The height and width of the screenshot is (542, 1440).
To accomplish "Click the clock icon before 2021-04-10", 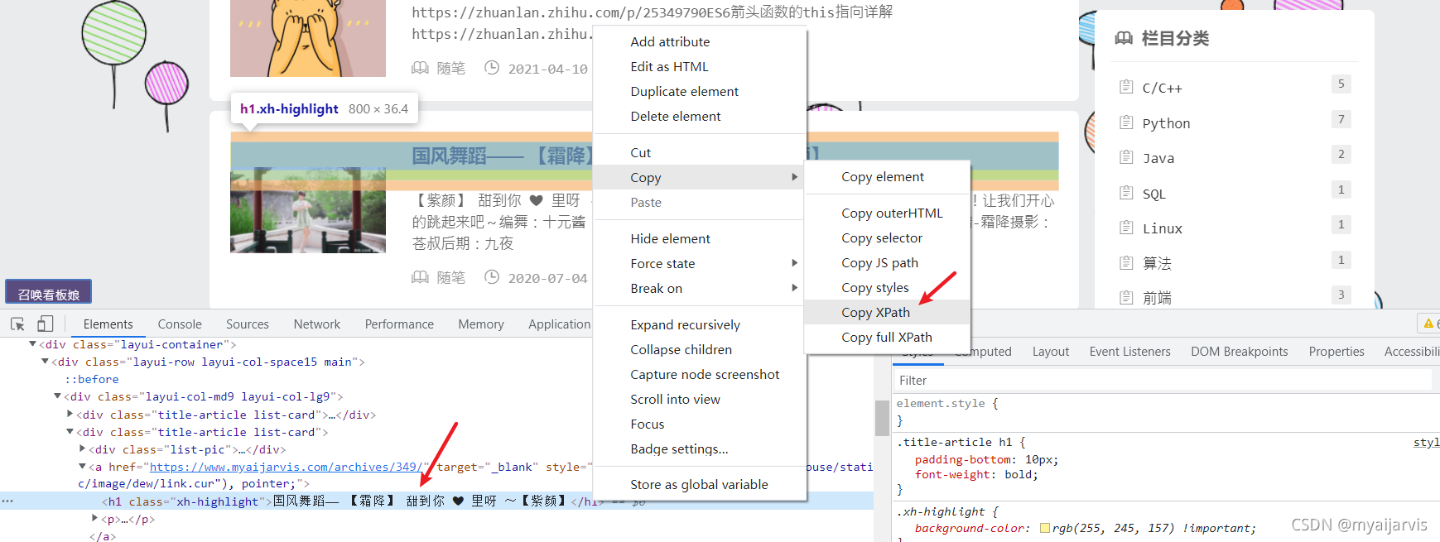I will [x=492, y=68].
